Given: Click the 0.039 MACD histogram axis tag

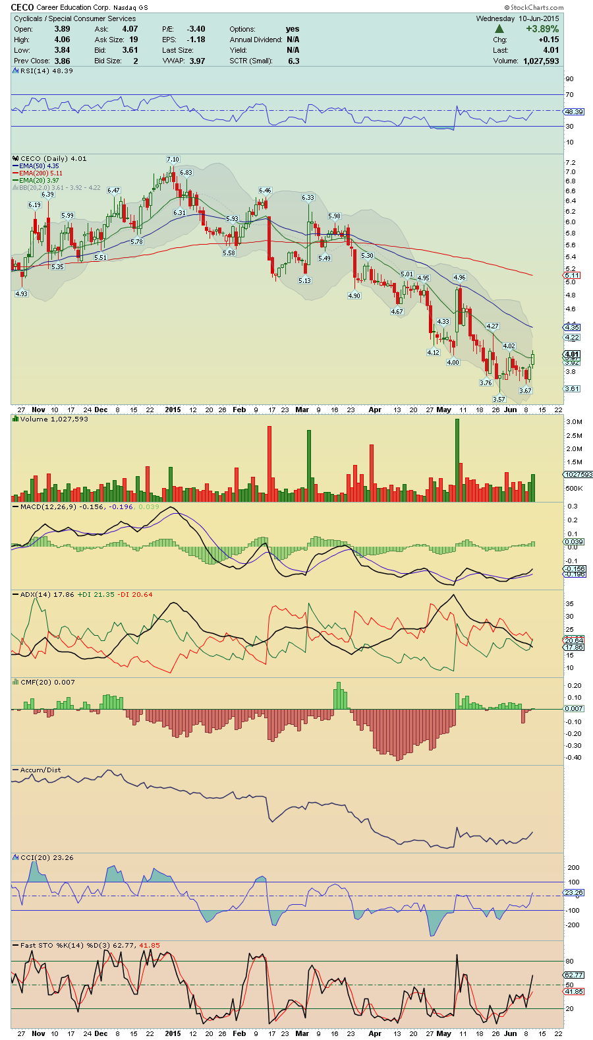Looking at the screenshot, I should [574, 541].
